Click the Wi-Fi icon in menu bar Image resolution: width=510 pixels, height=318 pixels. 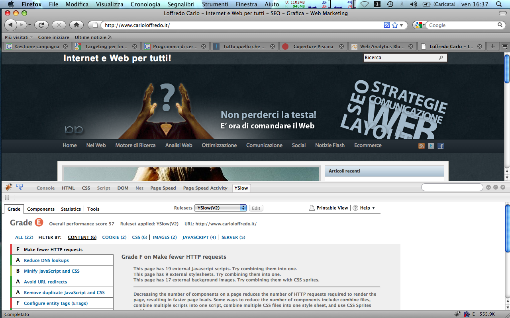(364, 4)
